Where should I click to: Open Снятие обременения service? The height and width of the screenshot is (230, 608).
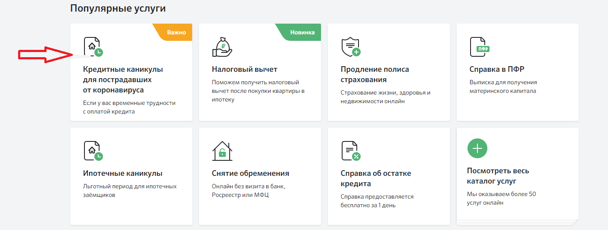(x=250, y=174)
